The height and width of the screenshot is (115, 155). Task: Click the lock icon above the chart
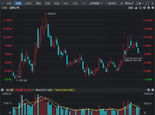coord(136,8)
